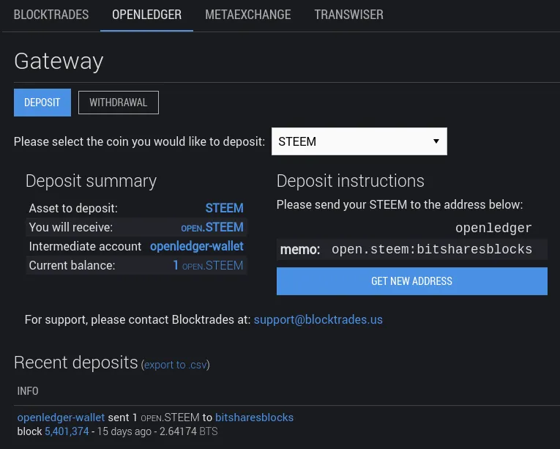560x449 pixels.
Task: Select the openledger deposit address text
Action: coord(493,228)
